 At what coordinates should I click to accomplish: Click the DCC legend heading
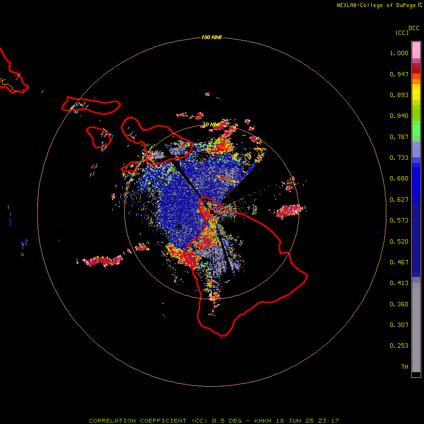414,28
